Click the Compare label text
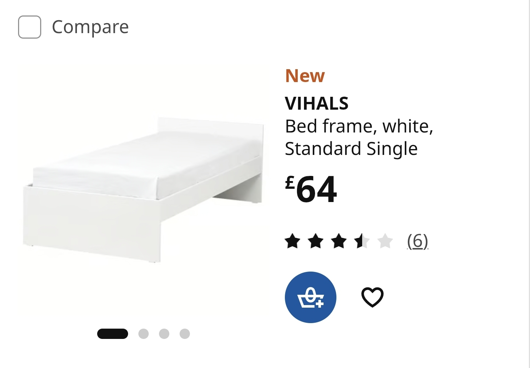 (90, 27)
